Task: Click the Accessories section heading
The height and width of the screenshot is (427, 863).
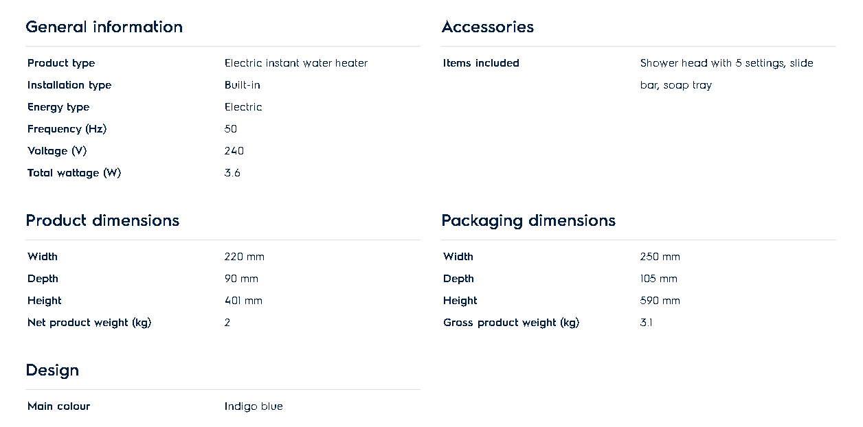Action: click(487, 27)
